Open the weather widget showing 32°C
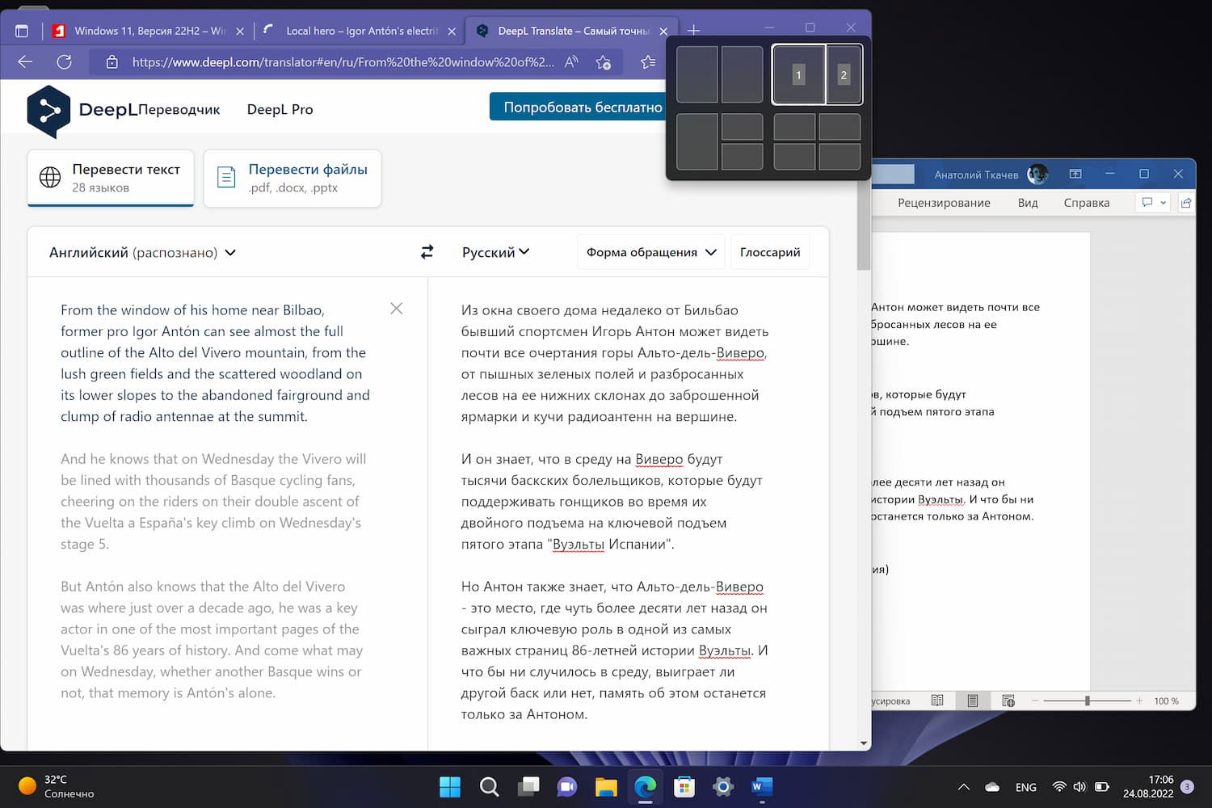Viewport: 1212px width, 808px height. pos(57,786)
